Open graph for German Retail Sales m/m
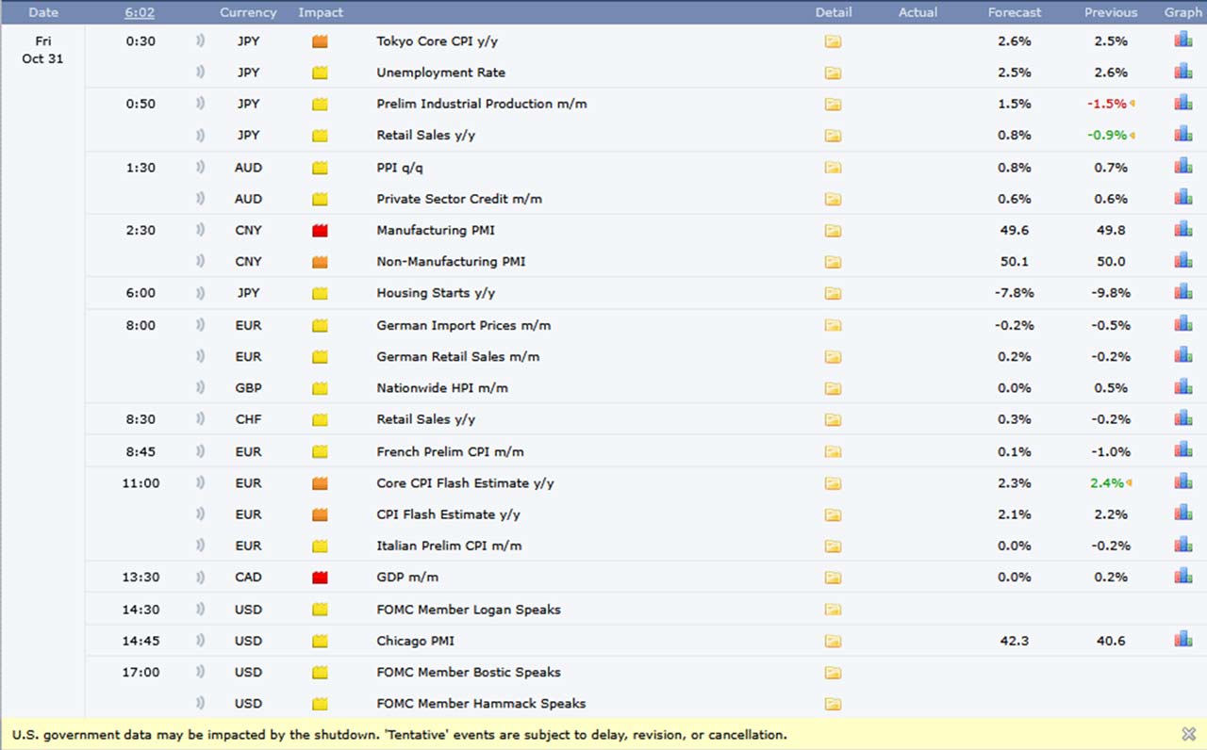The width and height of the screenshot is (1207, 750). [x=1182, y=356]
